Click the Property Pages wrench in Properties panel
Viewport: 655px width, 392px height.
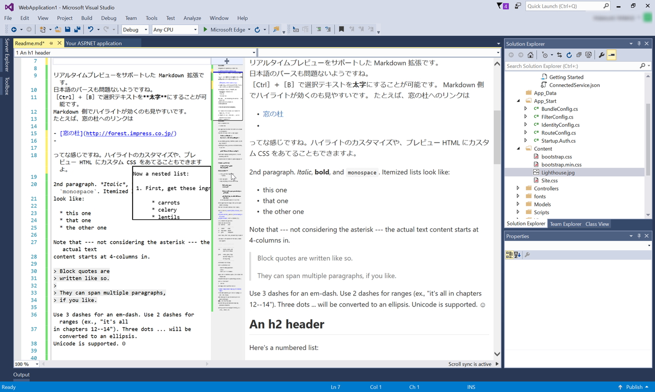coord(527,255)
